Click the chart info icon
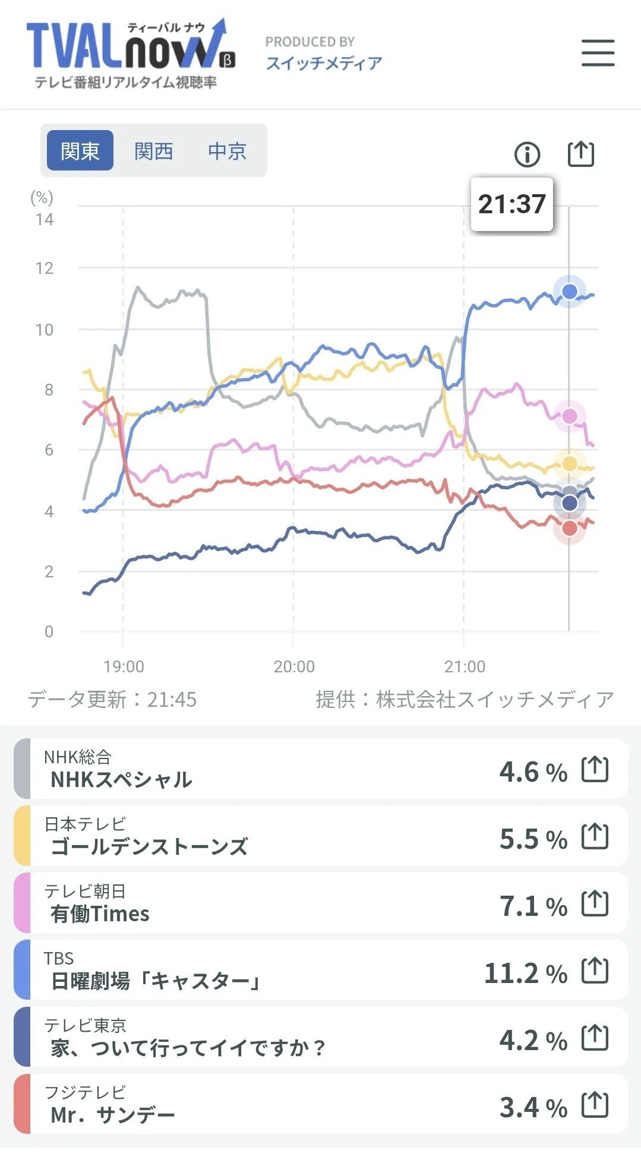 (527, 154)
